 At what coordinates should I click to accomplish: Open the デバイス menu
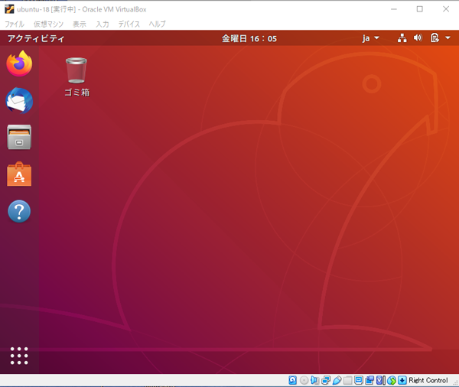click(x=129, y=24)
